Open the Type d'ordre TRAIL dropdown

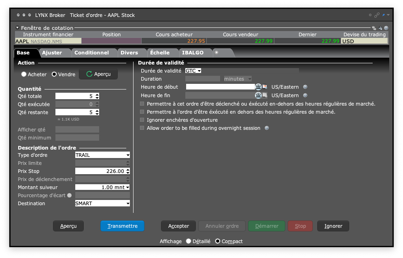click(x=102, y=155)
